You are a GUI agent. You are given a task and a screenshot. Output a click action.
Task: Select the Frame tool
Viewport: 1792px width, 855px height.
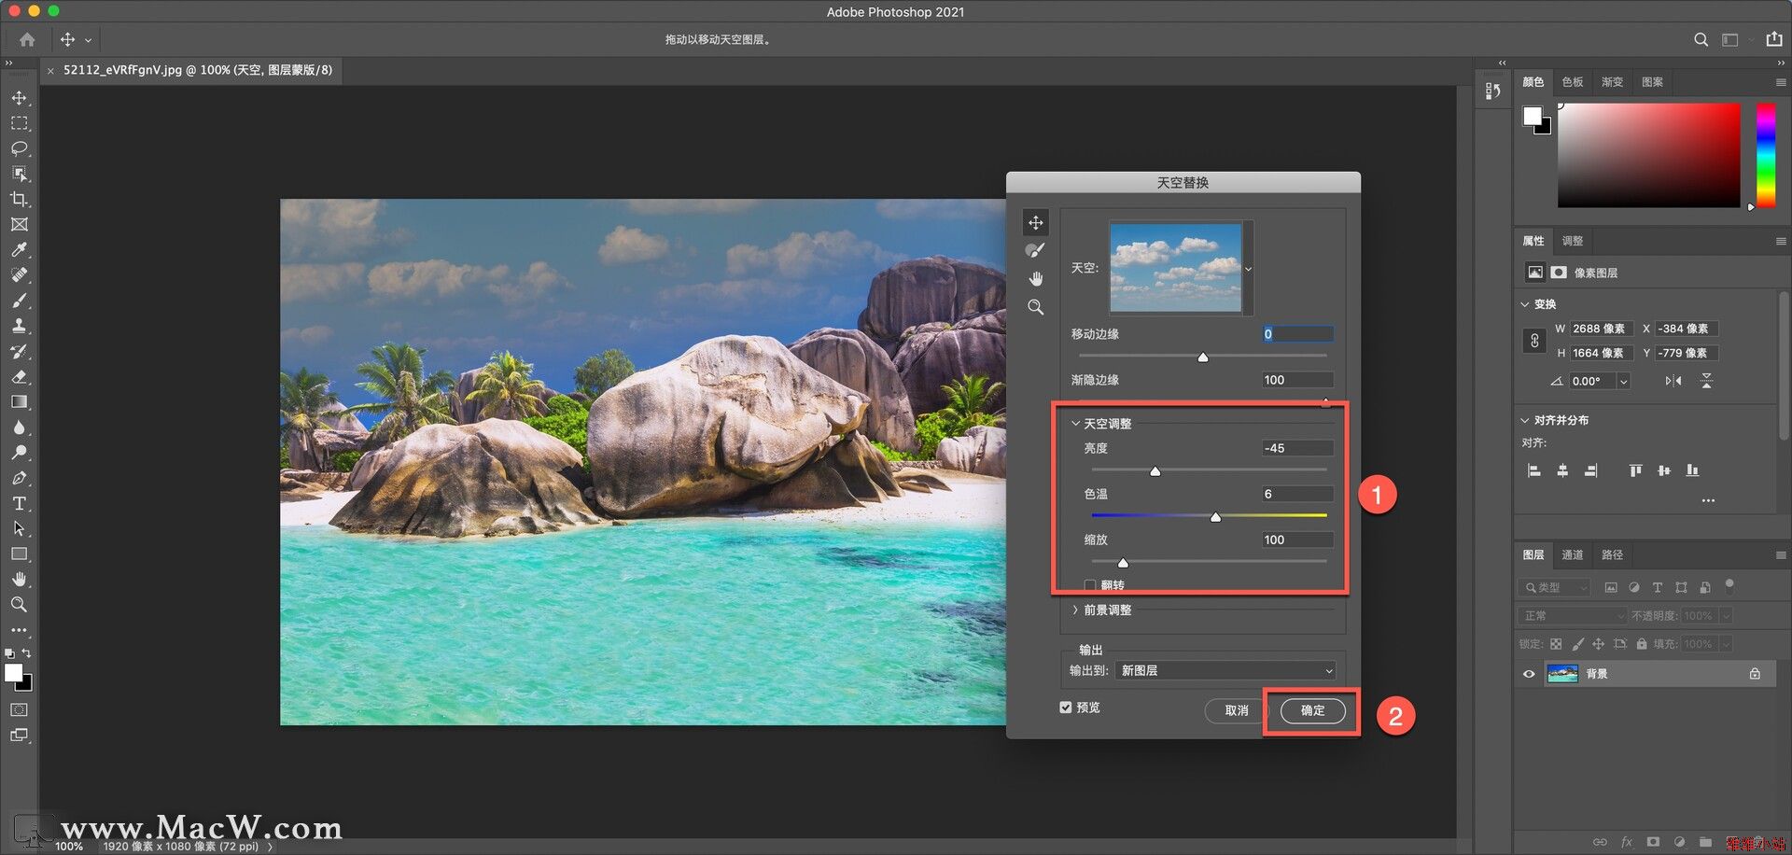19,224
